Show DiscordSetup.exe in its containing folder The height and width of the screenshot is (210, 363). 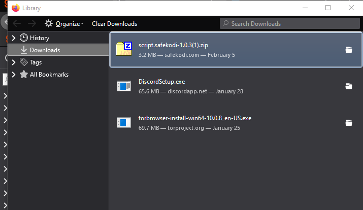(349, 86)
